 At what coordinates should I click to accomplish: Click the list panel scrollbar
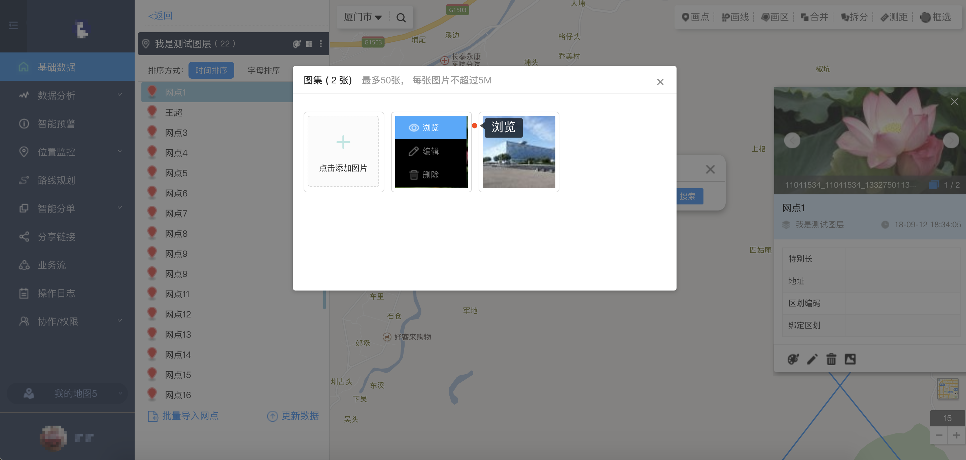(x=324, y=300)
